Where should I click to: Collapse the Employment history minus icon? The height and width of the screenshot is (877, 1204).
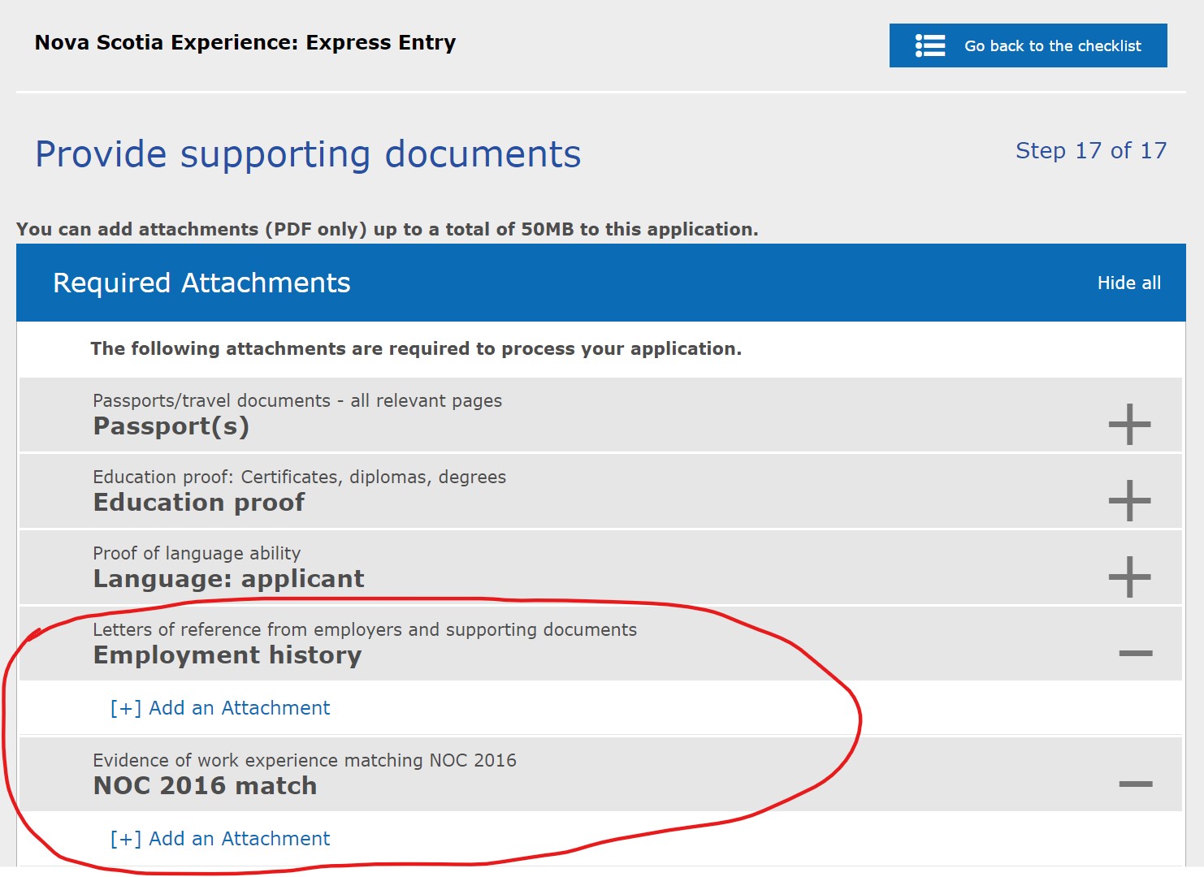click(x=1136, y=653)
